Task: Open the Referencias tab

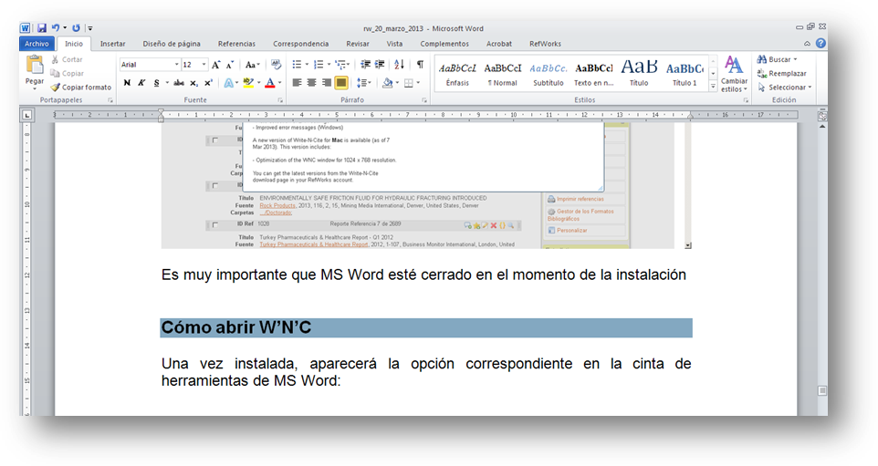Action: pos(236,44)
